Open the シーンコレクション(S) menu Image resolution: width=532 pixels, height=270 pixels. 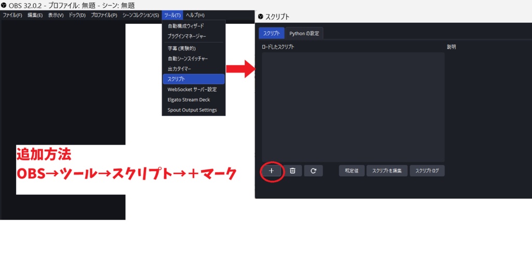[x=140, y=15]
